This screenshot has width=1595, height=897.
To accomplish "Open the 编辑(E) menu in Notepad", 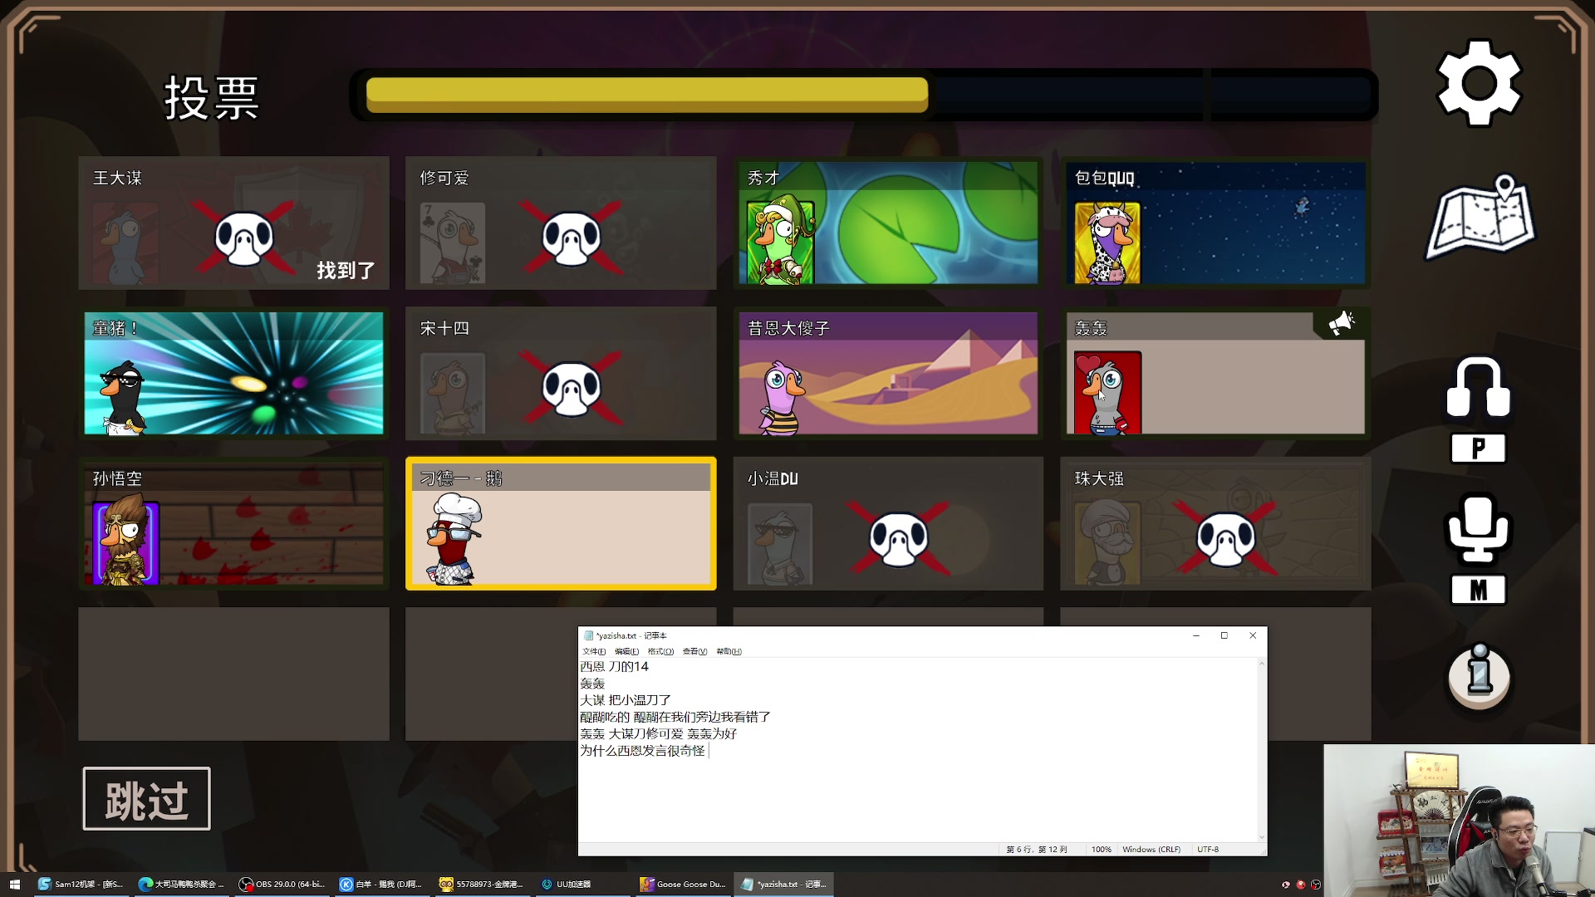I will pos(626,651).
